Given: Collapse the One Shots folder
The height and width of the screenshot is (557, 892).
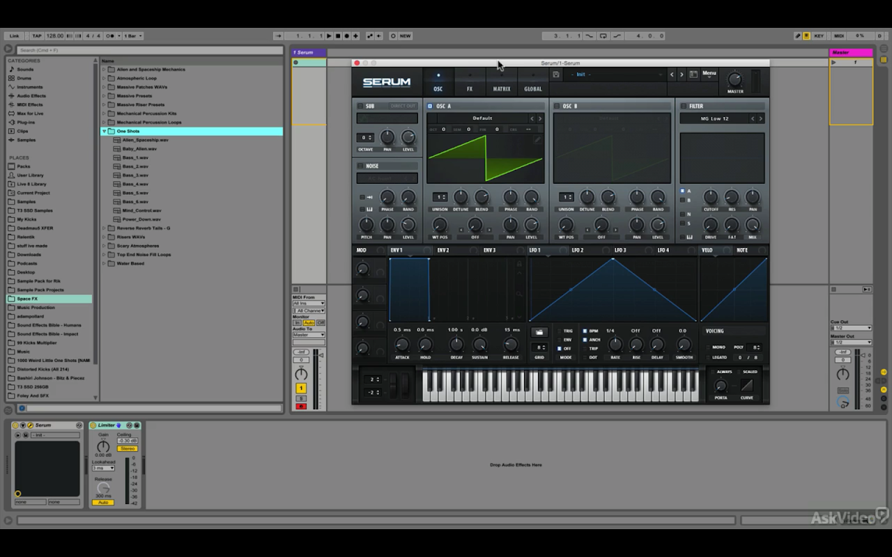Looking at the screenshot, I should click(x=105, y=131).
